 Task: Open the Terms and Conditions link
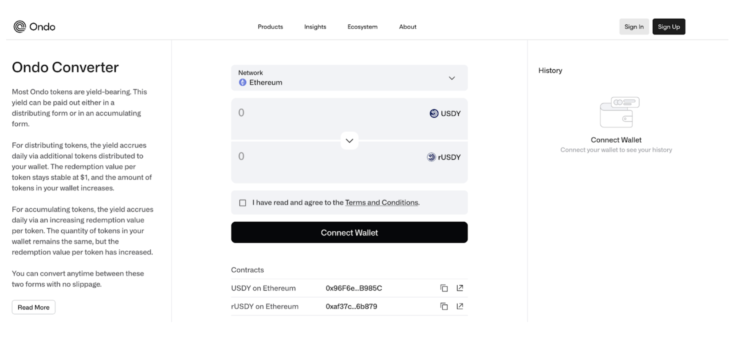382,203
